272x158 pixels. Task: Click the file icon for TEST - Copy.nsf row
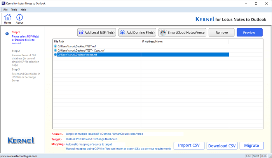pyautogui.click(x=55, y=50)
